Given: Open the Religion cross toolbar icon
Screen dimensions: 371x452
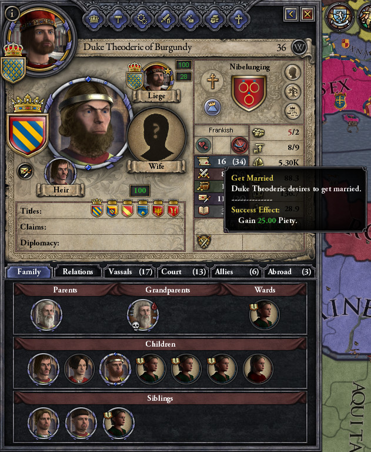Looking at the screenshot, I should click(x=239, y=19).
